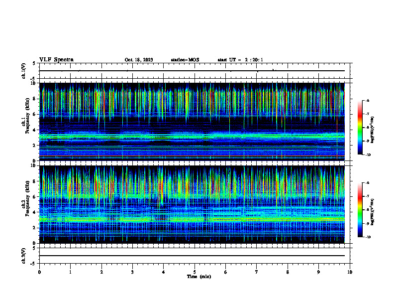Click the ch.2 color bar log(PSD) label
The image size is (394, 305).
(373, 212)
